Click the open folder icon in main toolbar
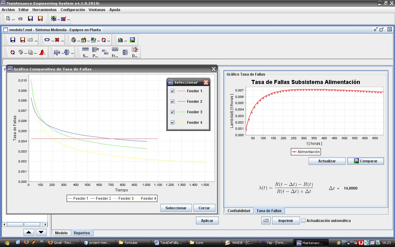 pyautogui.click(x=20, y=19)
